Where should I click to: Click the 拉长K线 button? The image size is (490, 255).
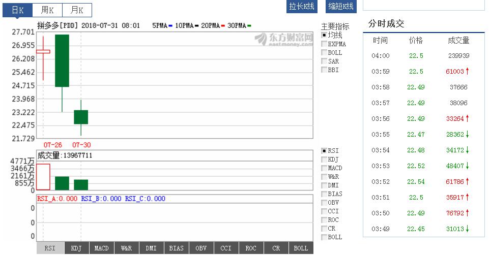coord(302,6)
